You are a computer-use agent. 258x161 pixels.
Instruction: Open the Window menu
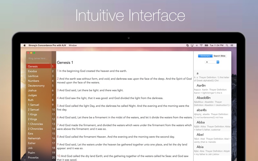(x=73, y=45)
